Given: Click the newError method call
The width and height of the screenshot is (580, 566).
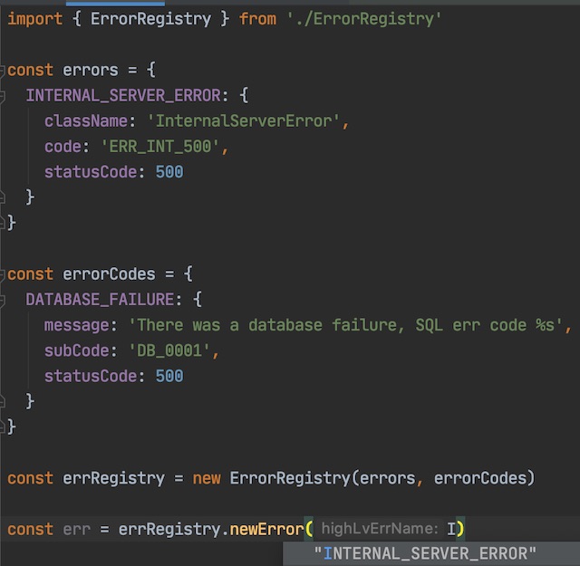Looking at the screenshot, I should pos(266,529).
